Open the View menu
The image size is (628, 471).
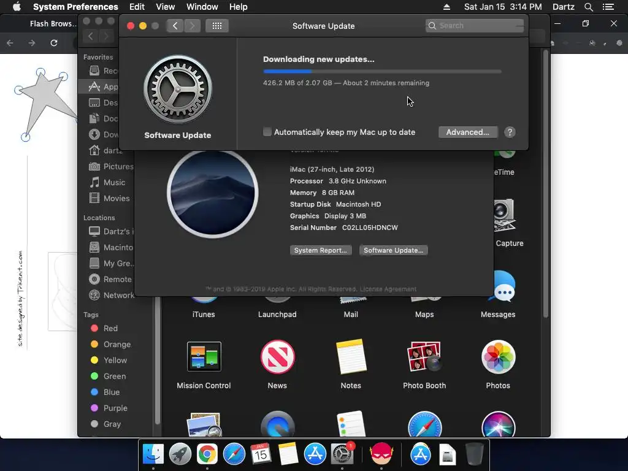click(x=166, y=7)
